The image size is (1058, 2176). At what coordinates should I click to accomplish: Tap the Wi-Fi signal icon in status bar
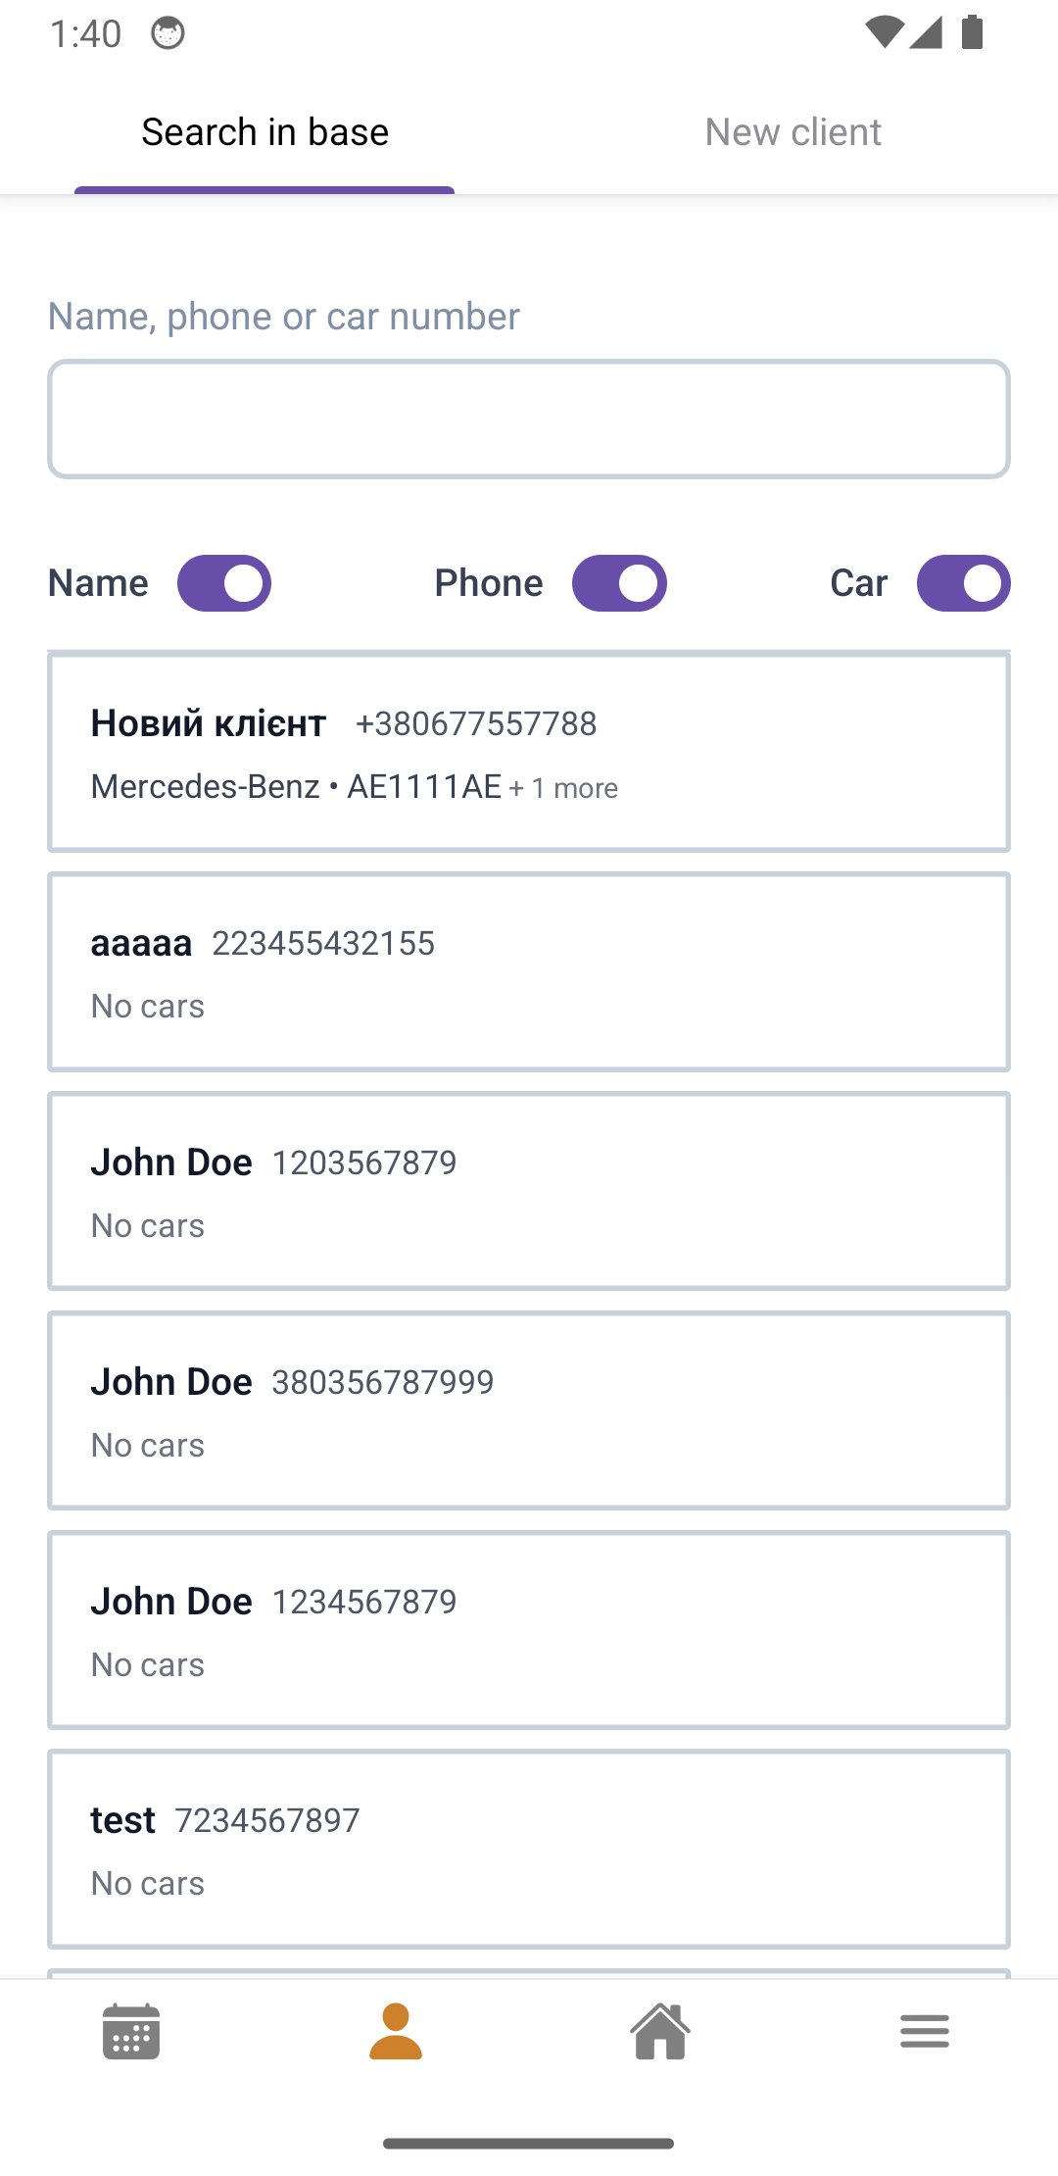(884, 33)
